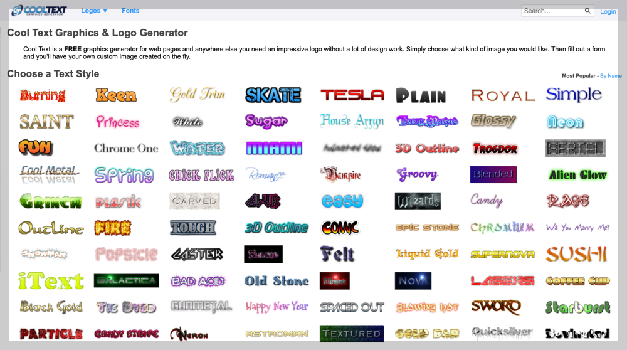Choose the NOVA logo style
The image size is (627, 350).
413,281
